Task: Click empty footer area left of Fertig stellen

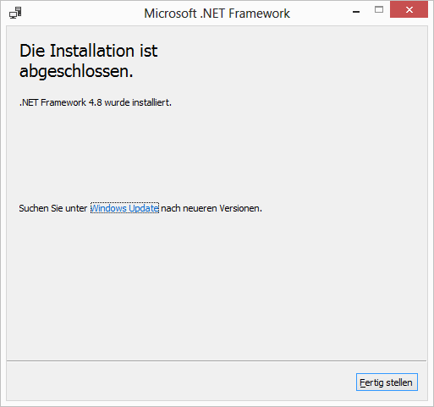Action: coord(180,382)
